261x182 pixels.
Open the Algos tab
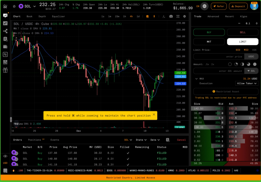(243, 16)
